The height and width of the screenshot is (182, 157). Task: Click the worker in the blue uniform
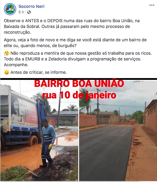click(47, 143)
